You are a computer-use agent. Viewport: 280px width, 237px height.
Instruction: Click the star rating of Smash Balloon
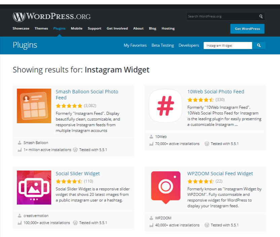[x=69, y=106]
